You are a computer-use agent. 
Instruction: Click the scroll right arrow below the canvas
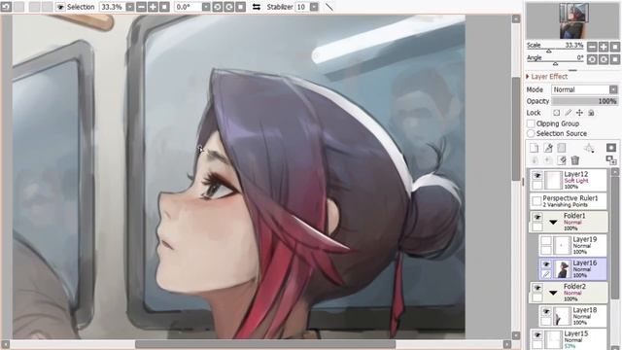tap(507, 344)
